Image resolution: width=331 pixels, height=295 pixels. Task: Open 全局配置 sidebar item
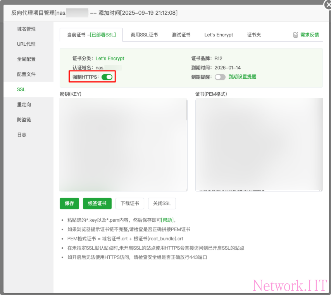(26, 59)
